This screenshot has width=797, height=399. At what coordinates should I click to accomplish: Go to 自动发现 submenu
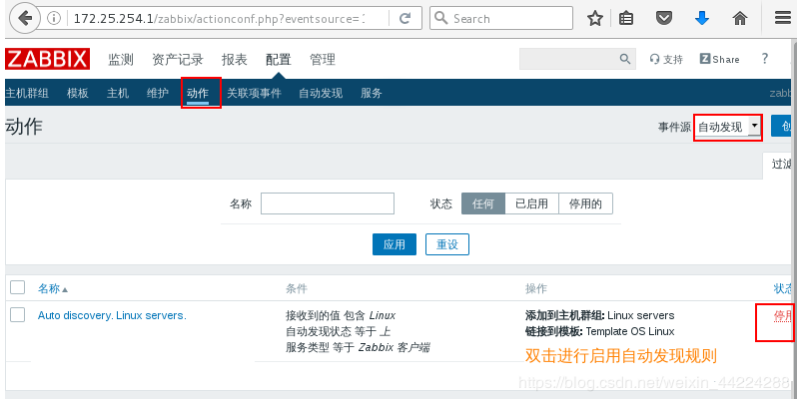(x=321, y=93)
